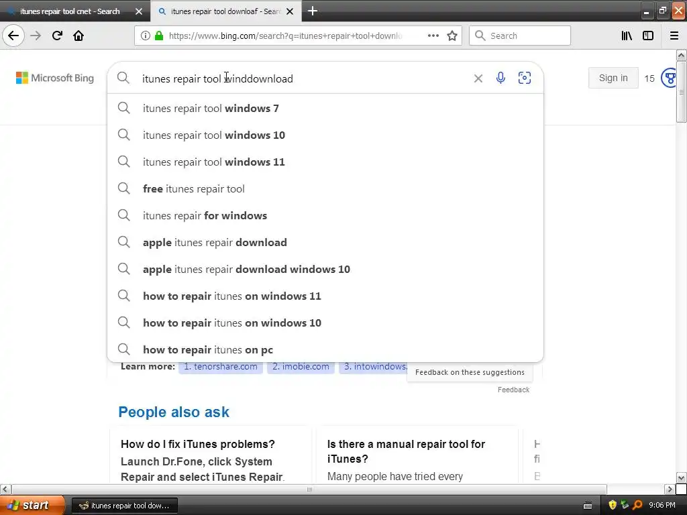This screenshot has height=515, width=687.
Task: Close the 'itunes repair tool downloaf' tab
Action: [290, 11]
